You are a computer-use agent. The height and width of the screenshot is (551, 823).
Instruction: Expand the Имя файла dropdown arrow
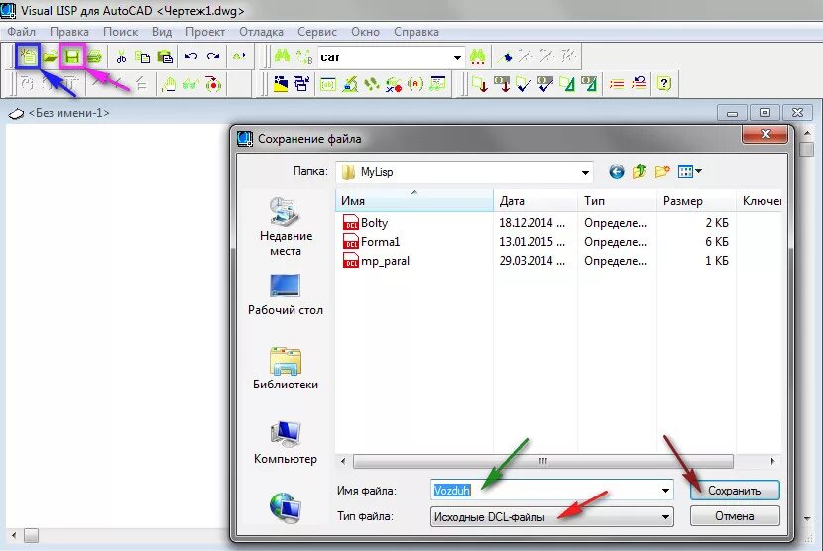(665, 491)
